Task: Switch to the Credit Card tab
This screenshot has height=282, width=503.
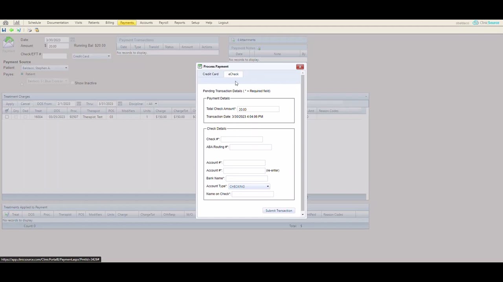Action: tap(211, 74)
